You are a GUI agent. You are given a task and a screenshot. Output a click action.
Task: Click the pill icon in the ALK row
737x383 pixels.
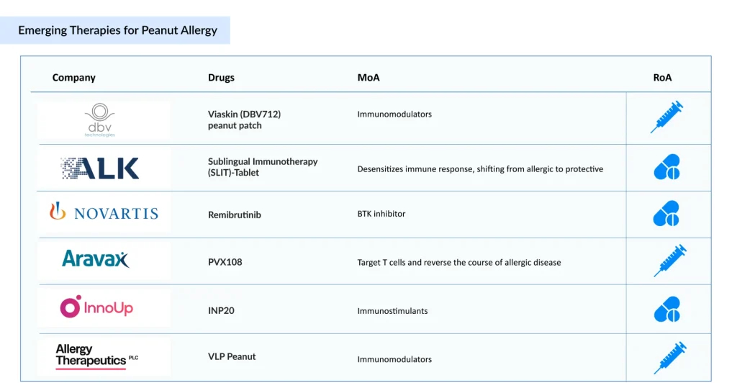point(666,167)
